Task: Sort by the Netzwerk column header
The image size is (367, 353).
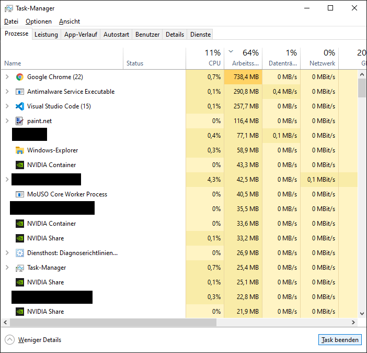Action: tap(319, 59)
